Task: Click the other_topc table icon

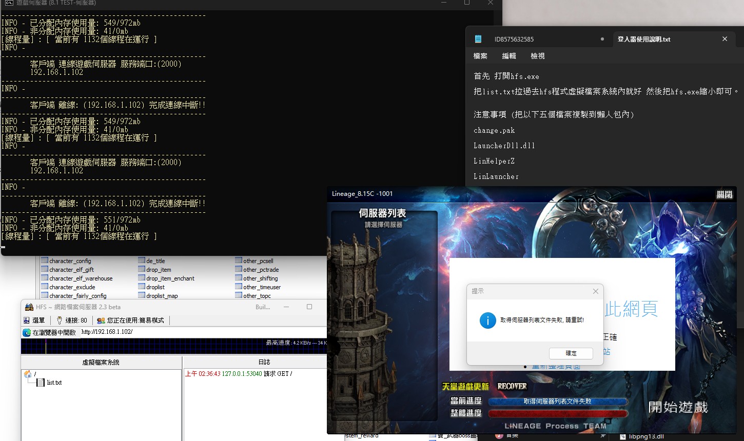Action: tap(239, 295)
